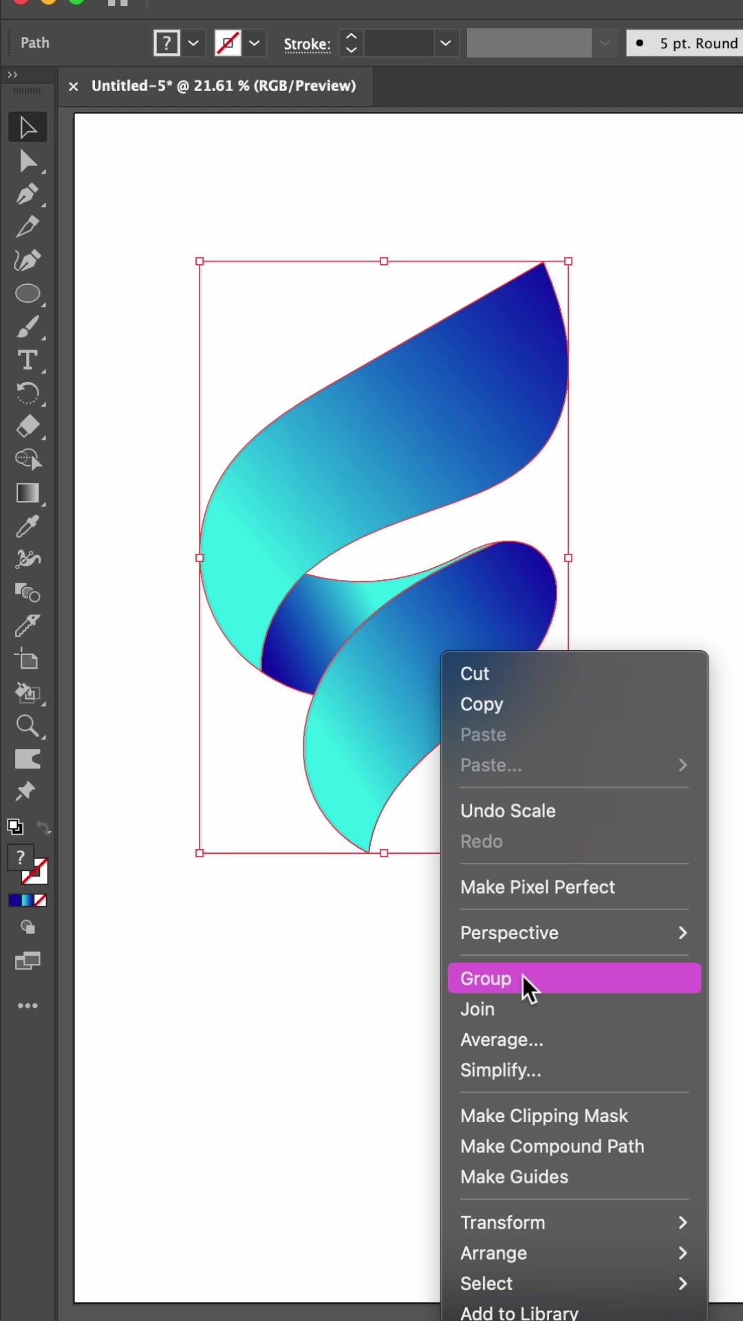Viewport: 743px width, 1321px height.
Task: Choose Make Pixel Perfect
Action: click(x=574, y=887)
